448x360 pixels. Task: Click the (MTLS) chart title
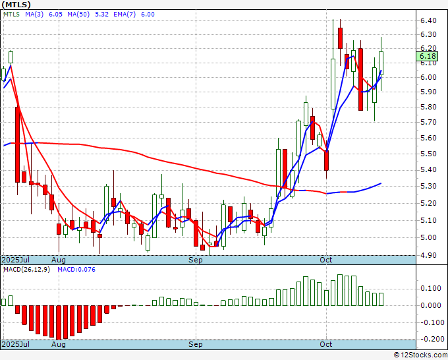pyautogui.click(x=15, y=5)
